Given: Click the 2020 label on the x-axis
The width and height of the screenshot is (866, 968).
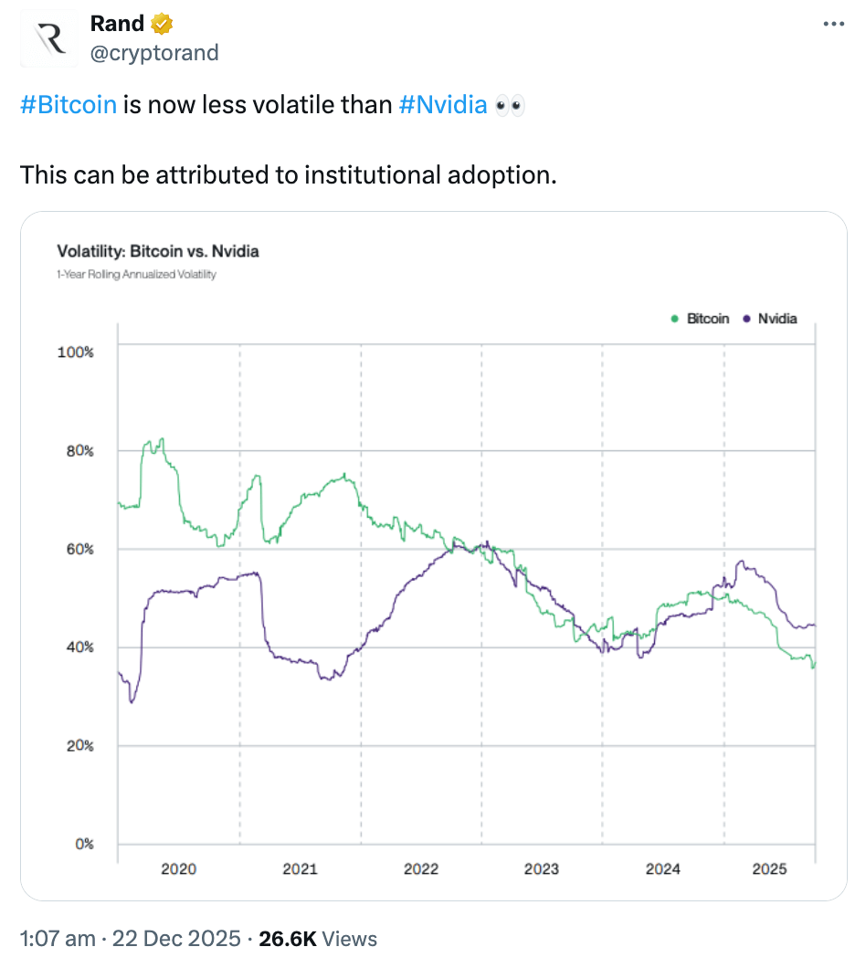Looking at the screenshot, I should (179, 869).
